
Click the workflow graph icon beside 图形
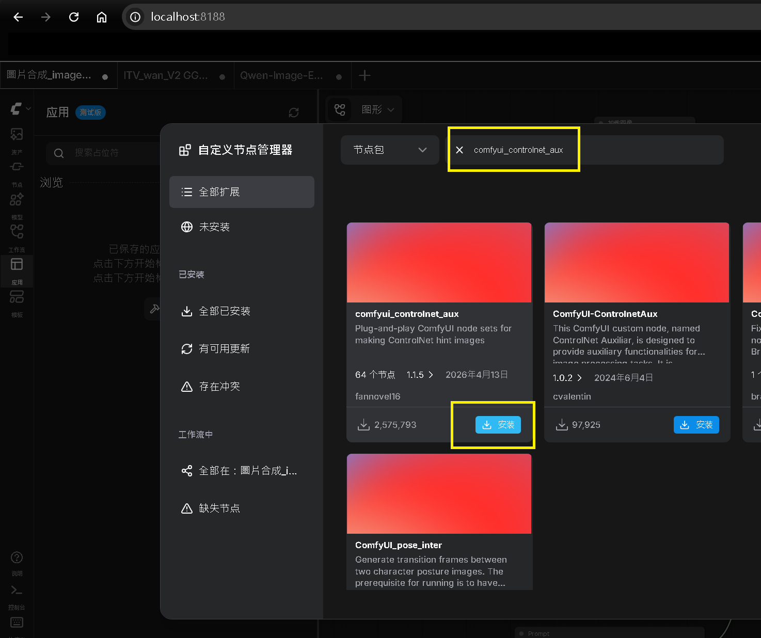[340, 109]
